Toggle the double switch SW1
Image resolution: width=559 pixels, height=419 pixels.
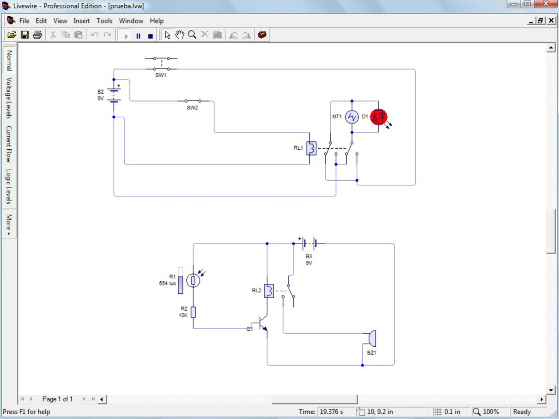coord(161,64)
